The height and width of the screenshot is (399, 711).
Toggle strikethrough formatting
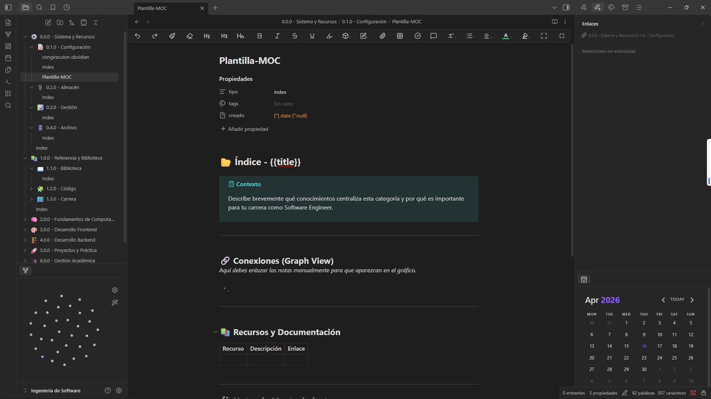pyautogui.click(x=294, y=36)
